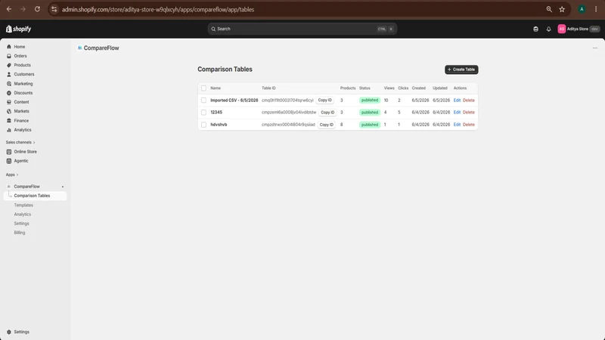Open Online Store channel
This screenshot has width=605, height=340.
(25, 152)
